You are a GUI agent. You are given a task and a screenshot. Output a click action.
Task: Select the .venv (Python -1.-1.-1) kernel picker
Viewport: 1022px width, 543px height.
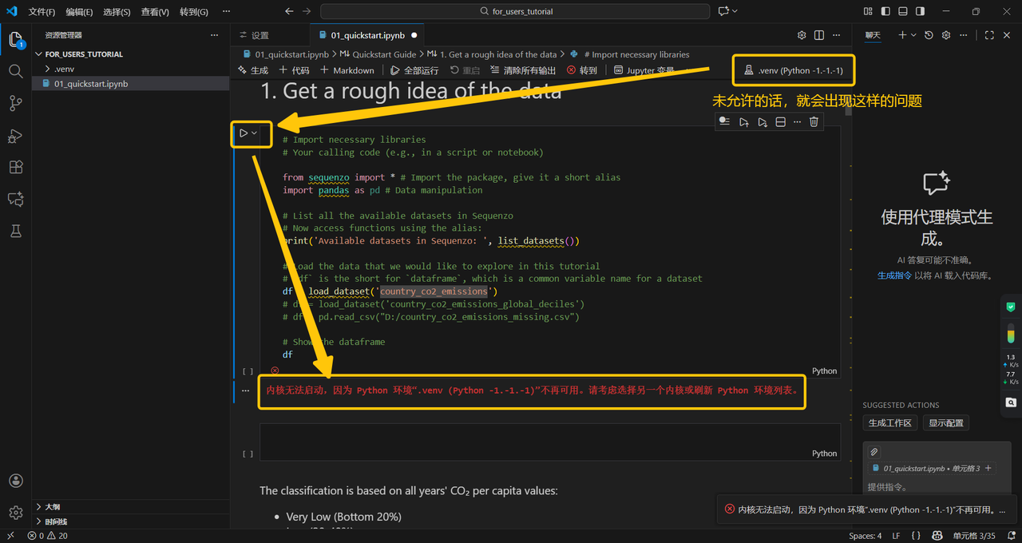pos(794,70)
